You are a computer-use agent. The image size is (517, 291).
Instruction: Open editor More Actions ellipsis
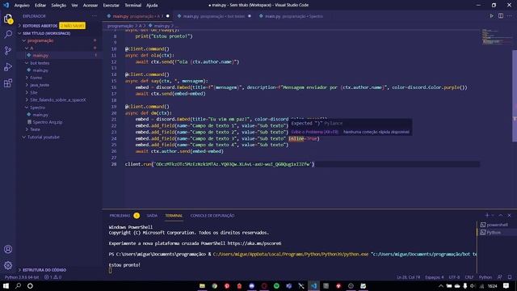[x=510, y=16]
